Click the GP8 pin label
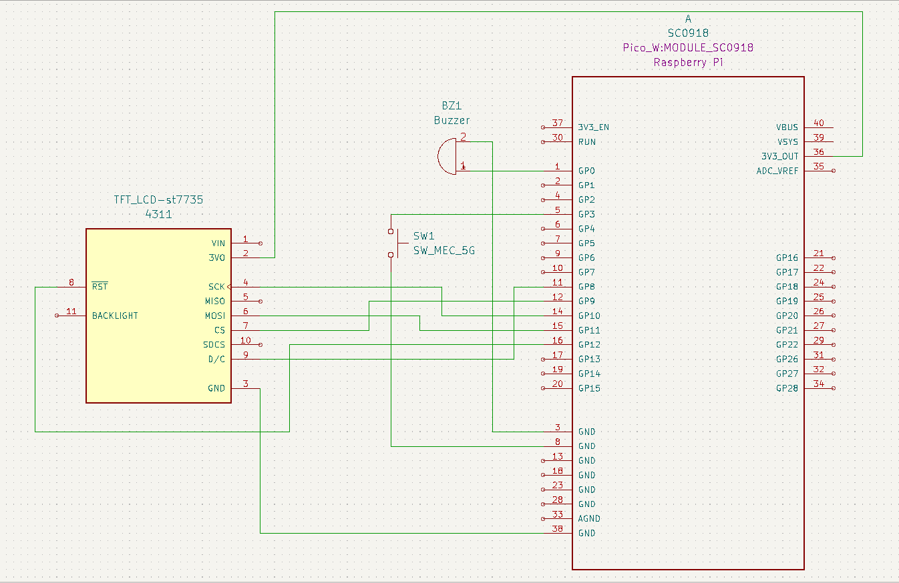Screen dimensions: 899x583 click(x=586, y=287)
